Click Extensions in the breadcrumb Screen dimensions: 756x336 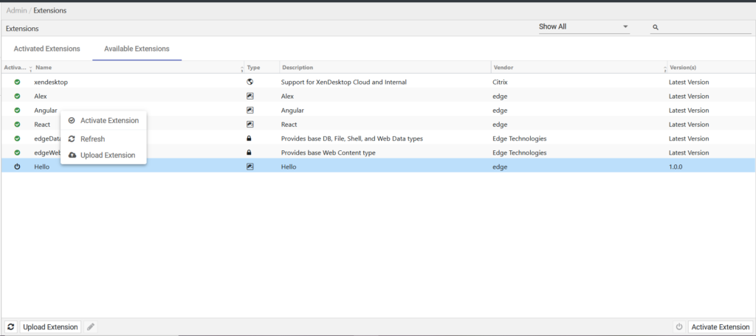point(50,10)
